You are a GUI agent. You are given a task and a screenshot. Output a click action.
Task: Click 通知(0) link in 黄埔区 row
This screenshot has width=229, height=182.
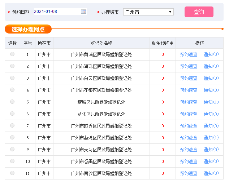tap(211, 54)
